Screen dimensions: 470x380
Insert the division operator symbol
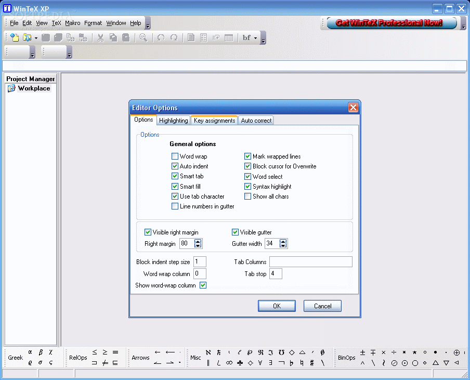(394, 352)
